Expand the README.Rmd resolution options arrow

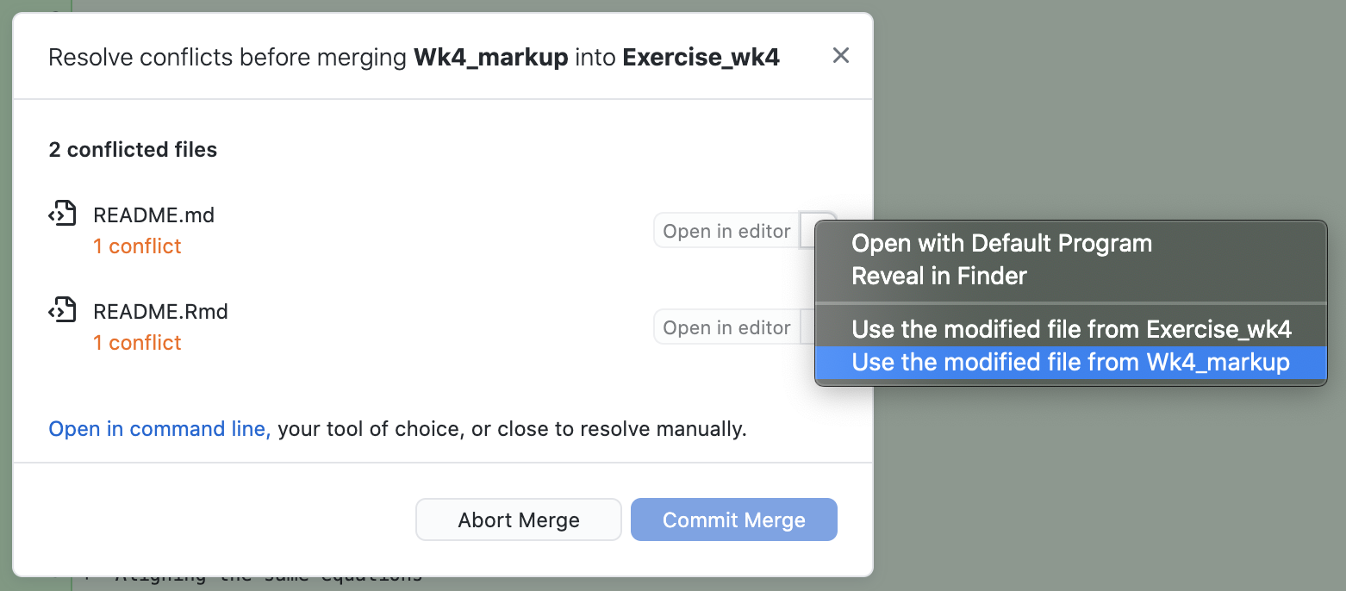pos(807,327)
